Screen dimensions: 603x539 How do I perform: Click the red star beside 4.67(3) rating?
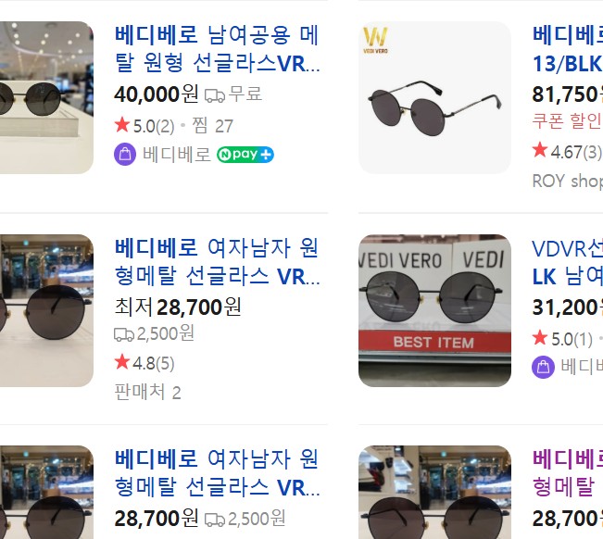tap(540, 150)
